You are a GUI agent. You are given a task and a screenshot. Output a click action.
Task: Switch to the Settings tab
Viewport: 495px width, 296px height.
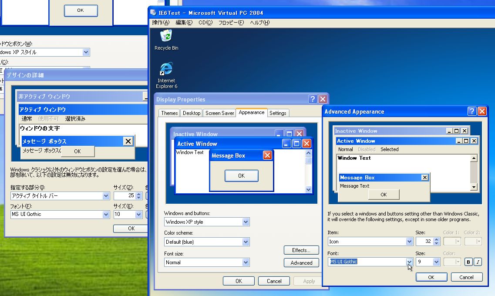(278, 113)
